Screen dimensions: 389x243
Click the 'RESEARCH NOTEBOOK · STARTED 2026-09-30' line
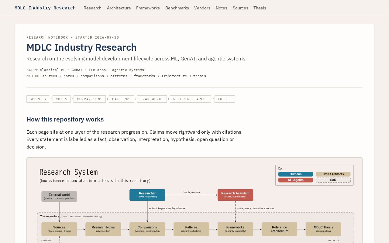73,37
